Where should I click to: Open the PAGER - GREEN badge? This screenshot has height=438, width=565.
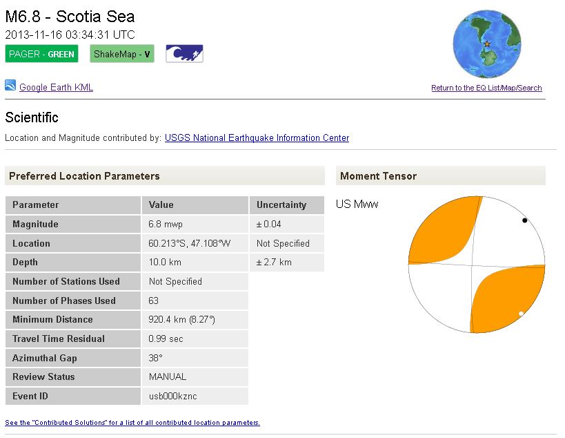(41, 54)
